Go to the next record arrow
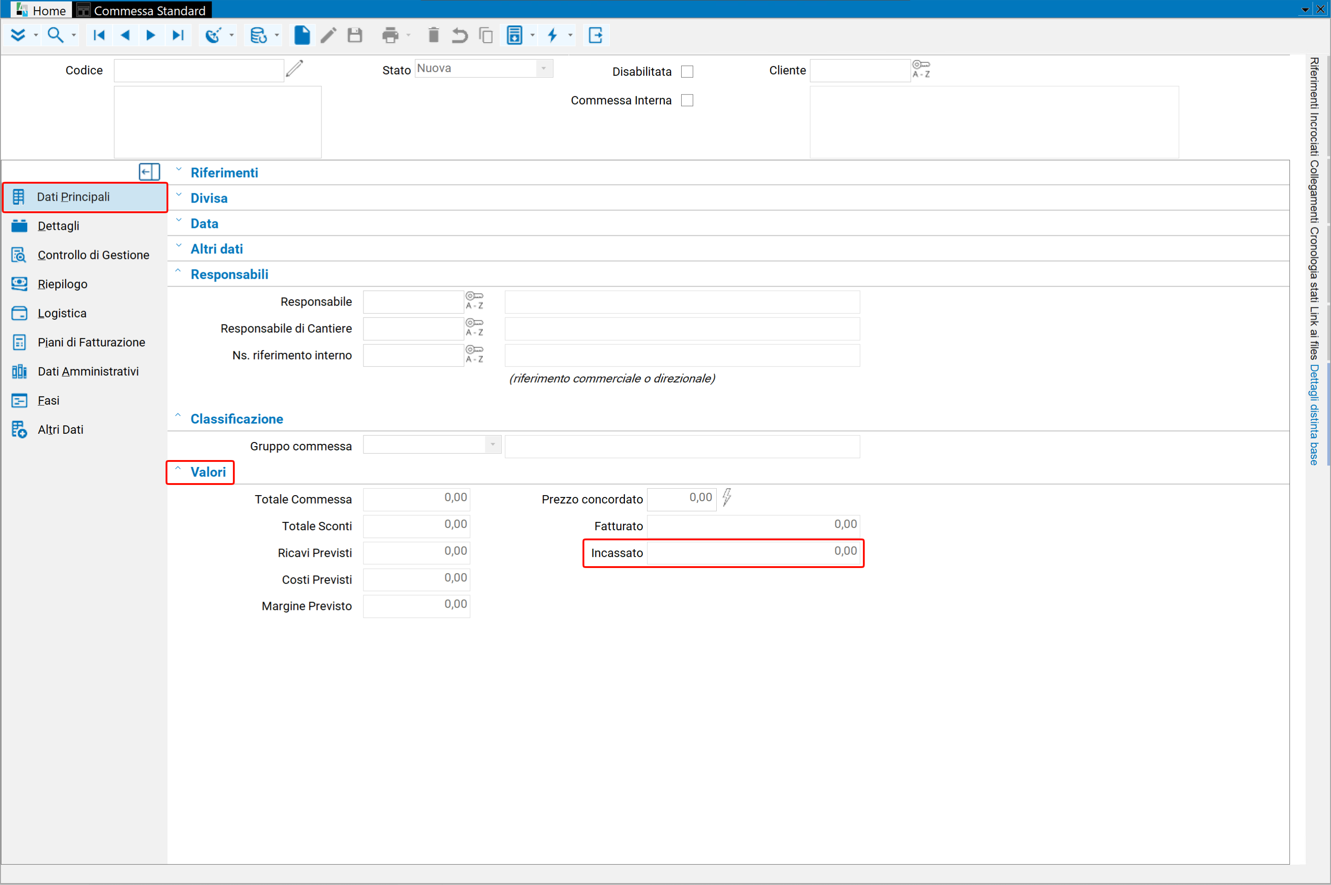 coord(151,35)
